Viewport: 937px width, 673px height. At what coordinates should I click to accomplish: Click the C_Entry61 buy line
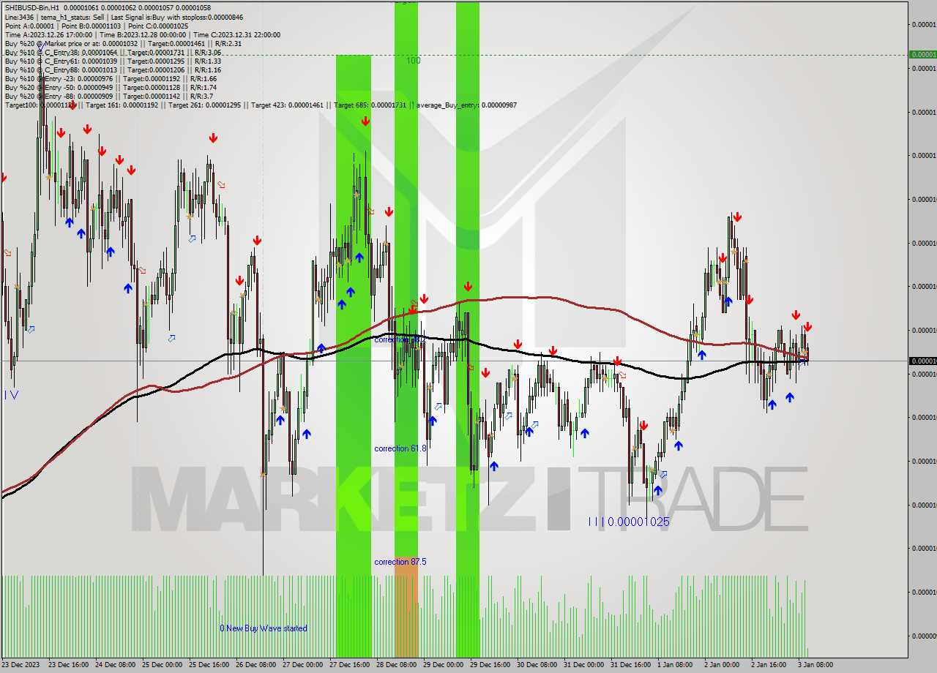pyautogui.click(x=113, y=61)
